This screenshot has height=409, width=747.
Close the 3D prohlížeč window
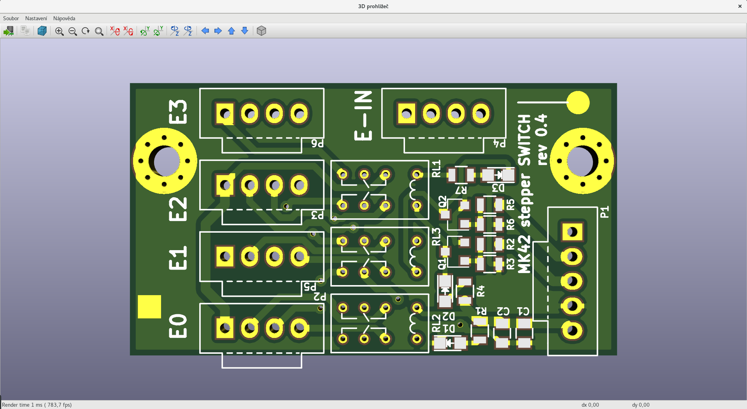click(740, 6)
